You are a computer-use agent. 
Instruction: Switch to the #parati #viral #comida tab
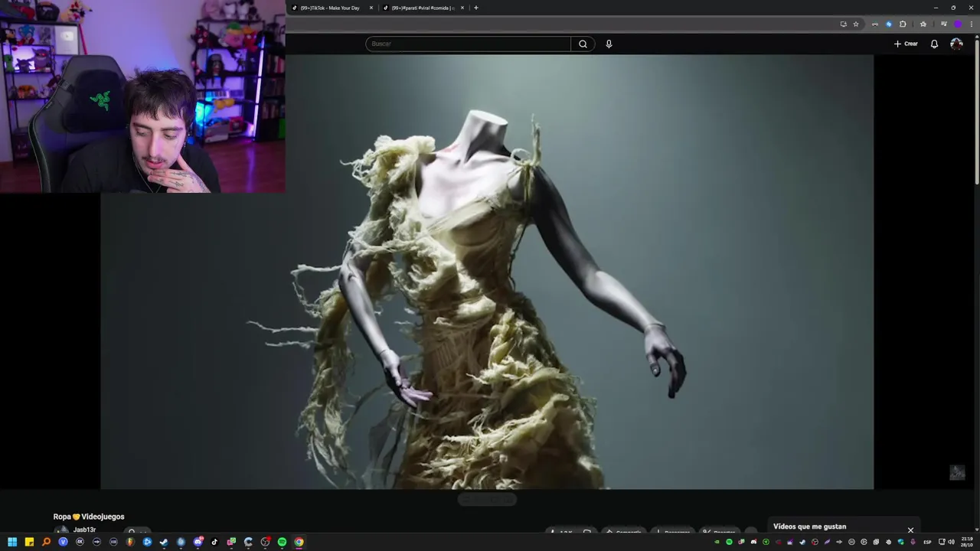423,8
